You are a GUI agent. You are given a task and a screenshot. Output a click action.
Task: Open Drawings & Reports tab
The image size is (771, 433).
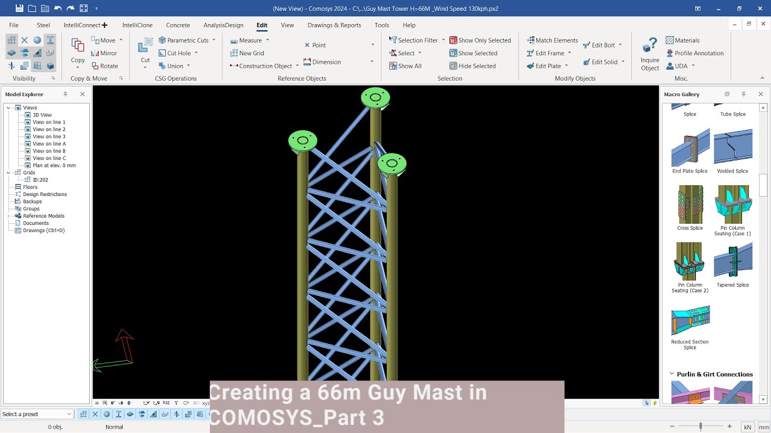[334, 25]
